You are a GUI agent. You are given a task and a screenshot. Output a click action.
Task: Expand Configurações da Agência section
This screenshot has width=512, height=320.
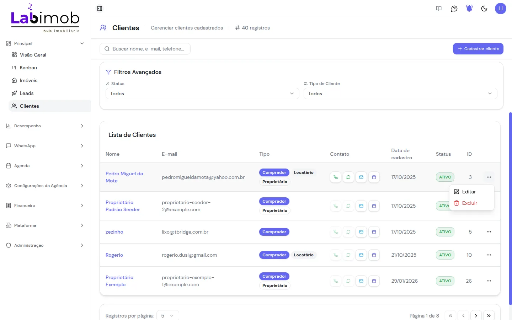45,186
